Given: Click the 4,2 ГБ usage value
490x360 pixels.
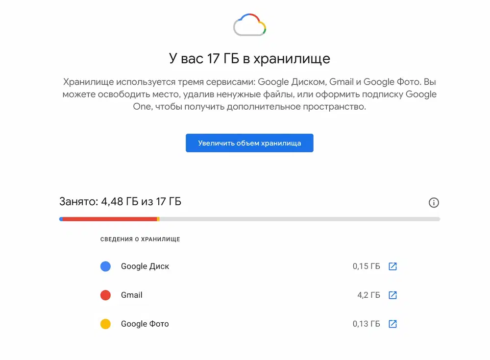Looking at the screenshot, I should [368, 295].
